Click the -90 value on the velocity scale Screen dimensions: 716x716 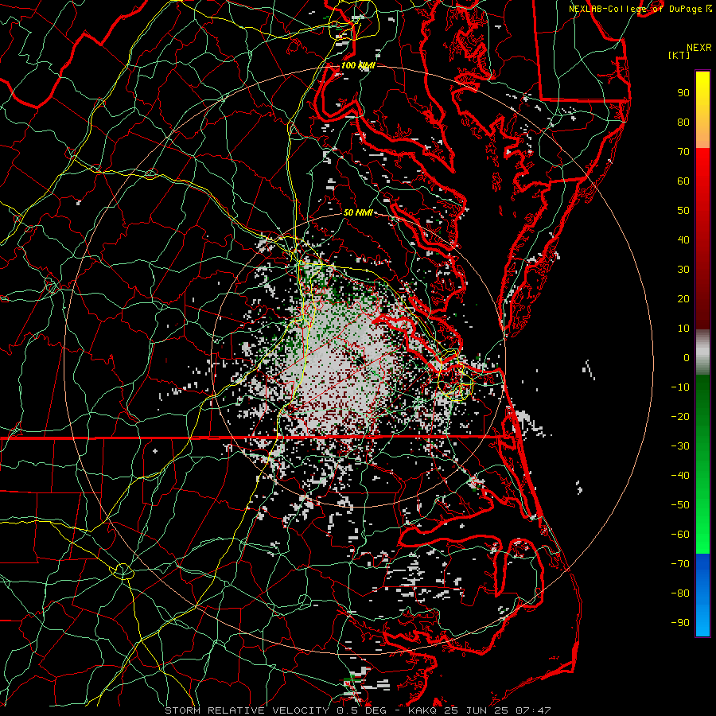tap(680, 623)
